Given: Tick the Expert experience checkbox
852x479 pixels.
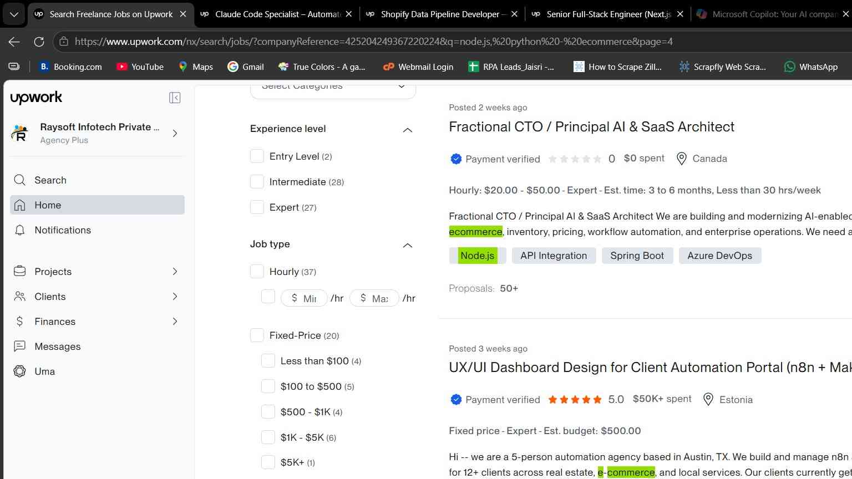Looking at the screenshot, I should click(x=257, y=207).
